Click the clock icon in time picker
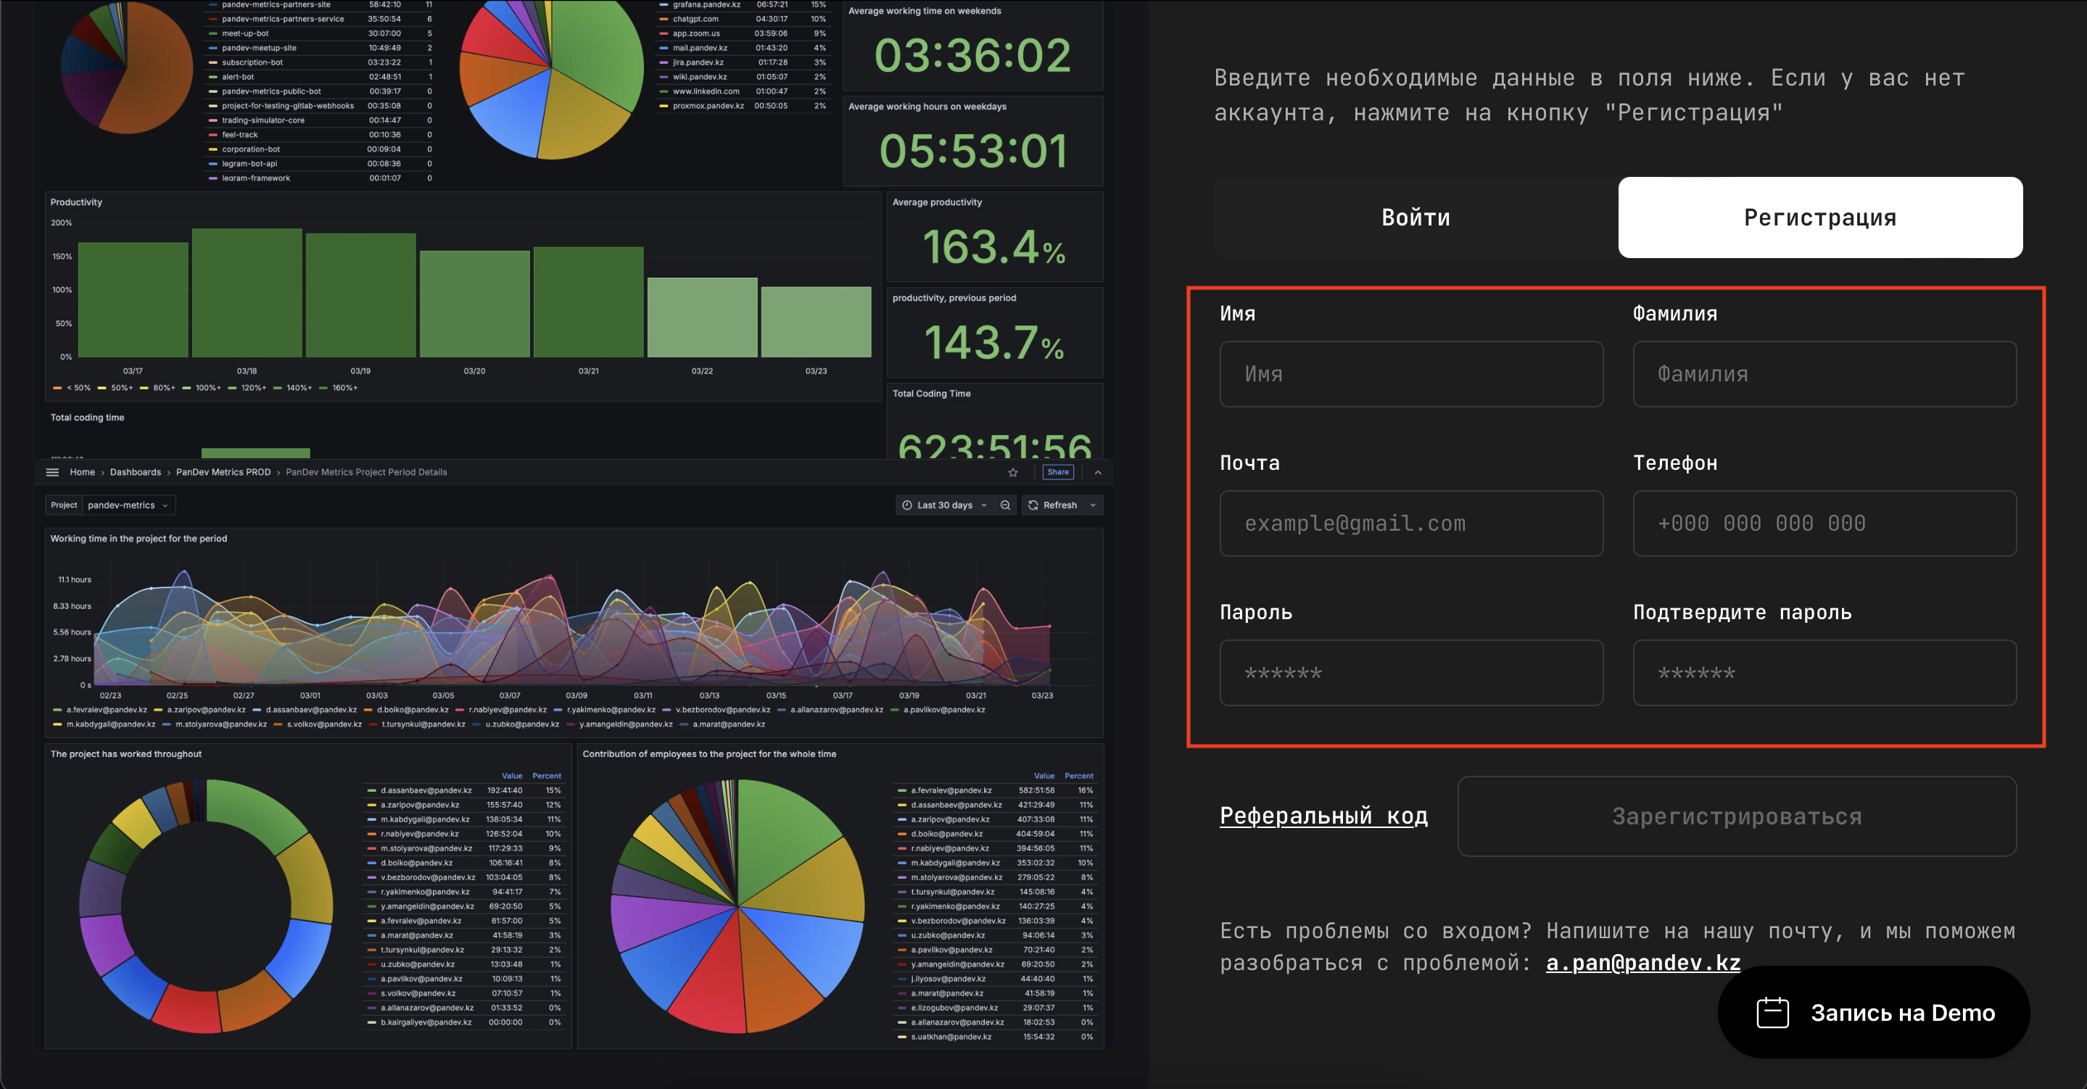 [907, 505]
